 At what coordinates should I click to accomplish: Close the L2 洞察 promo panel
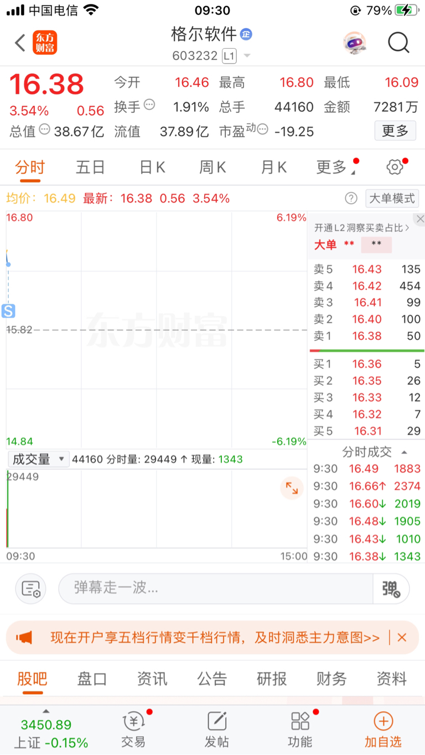420,219
